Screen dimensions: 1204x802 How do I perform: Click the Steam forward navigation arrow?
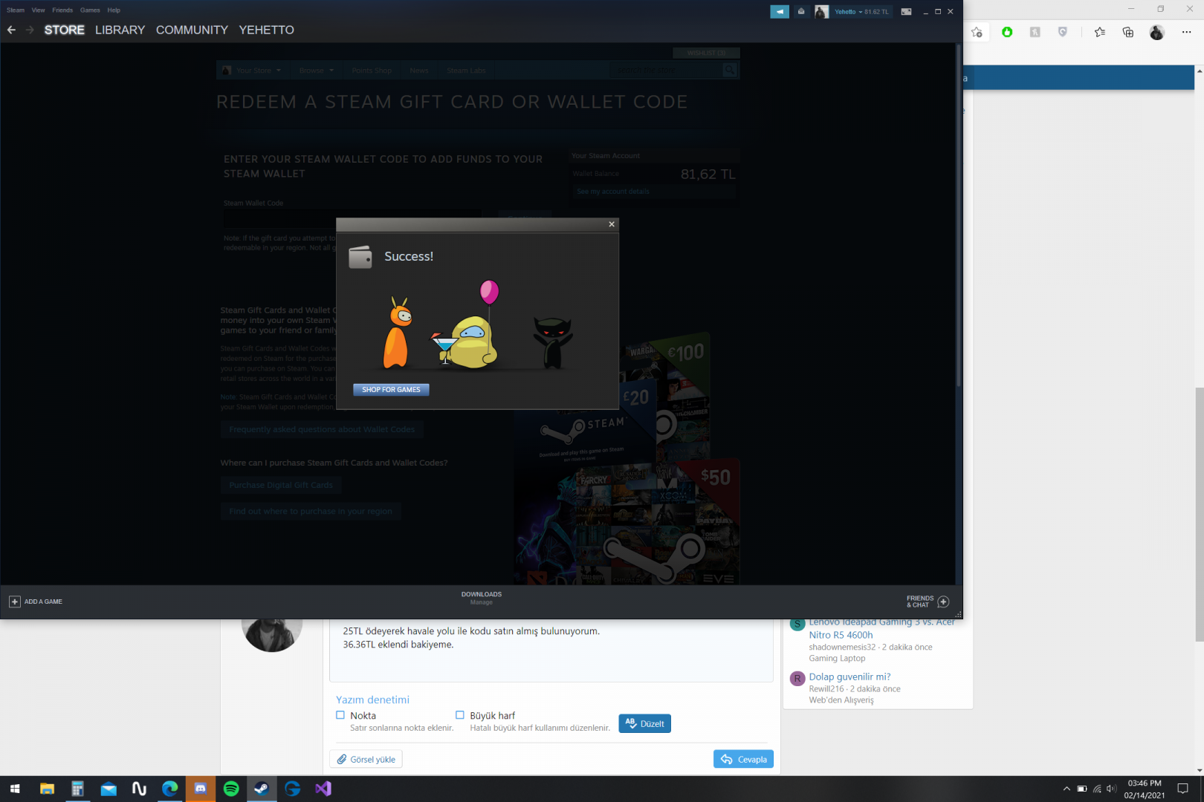[x=30, y=30]
